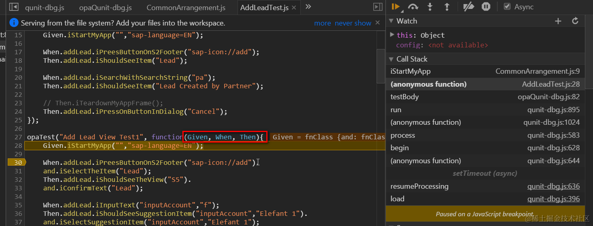This screenshot has height=226, width=593.
Task: Resume script execution
Action: (x=396, y=6)
